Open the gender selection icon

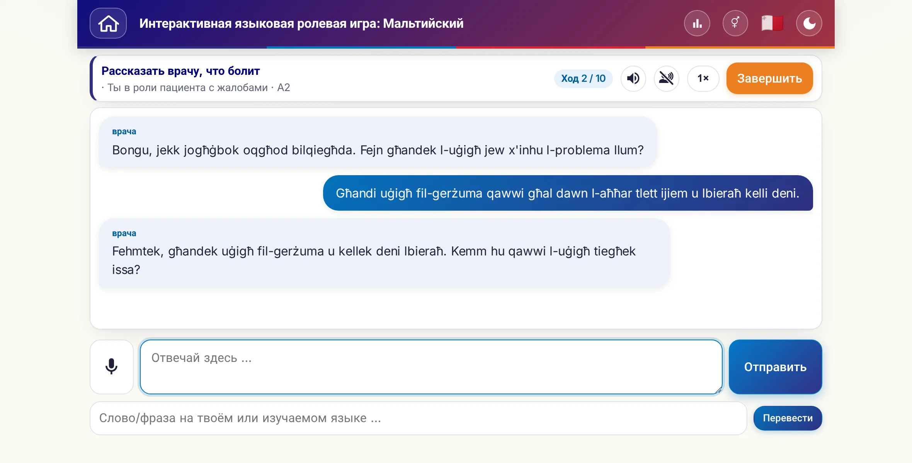[735, 23]
